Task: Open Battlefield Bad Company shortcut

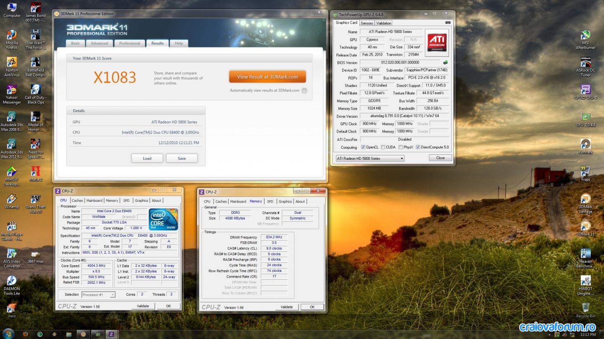Action: (x=36, y=67)
